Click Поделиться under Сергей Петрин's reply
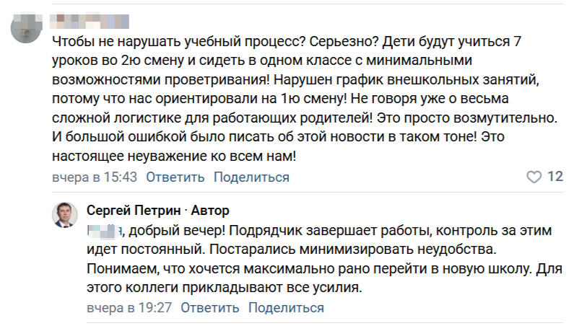The width and height of the screenshot is (582, 326). pyautogui.click(x=286, y=308)
